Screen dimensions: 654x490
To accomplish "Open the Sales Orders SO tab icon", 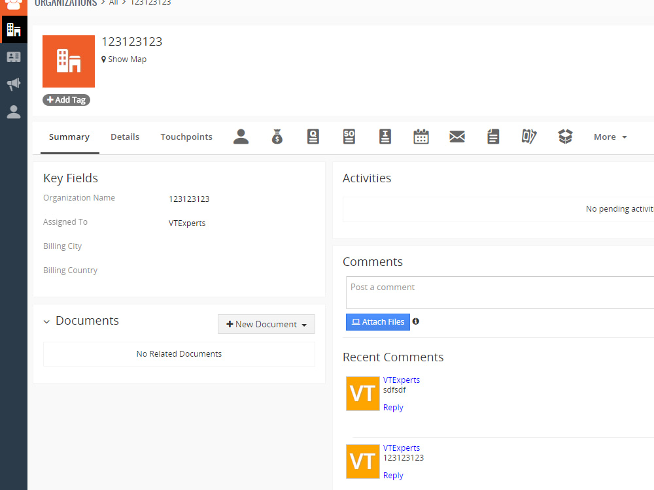I will tap(349, 137).
